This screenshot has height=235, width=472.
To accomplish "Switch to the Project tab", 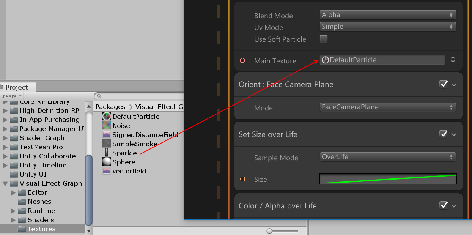I will point(17,87).
